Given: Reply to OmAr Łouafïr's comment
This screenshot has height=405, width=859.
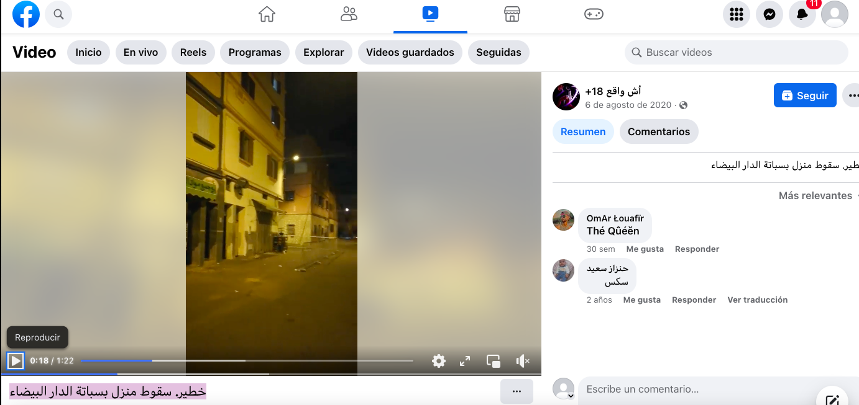Looking at the screenshot, I should [697, 249].
